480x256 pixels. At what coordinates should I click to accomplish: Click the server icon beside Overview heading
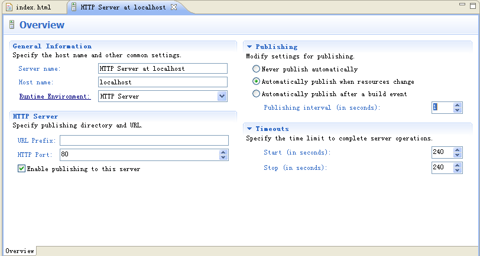(12, 25)
